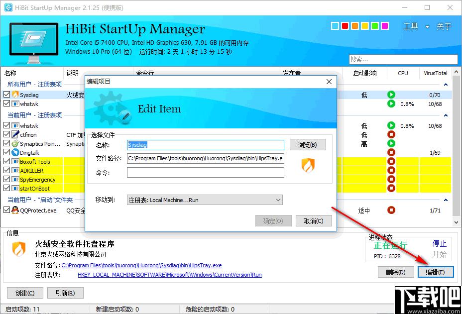
Task: Uncheck the ctfmon startup checkbox
Action: point(7,134)
